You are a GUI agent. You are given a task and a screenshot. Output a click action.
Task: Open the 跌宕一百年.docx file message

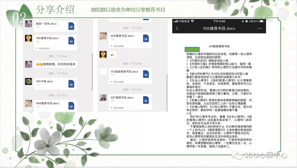tap(55, 26)
